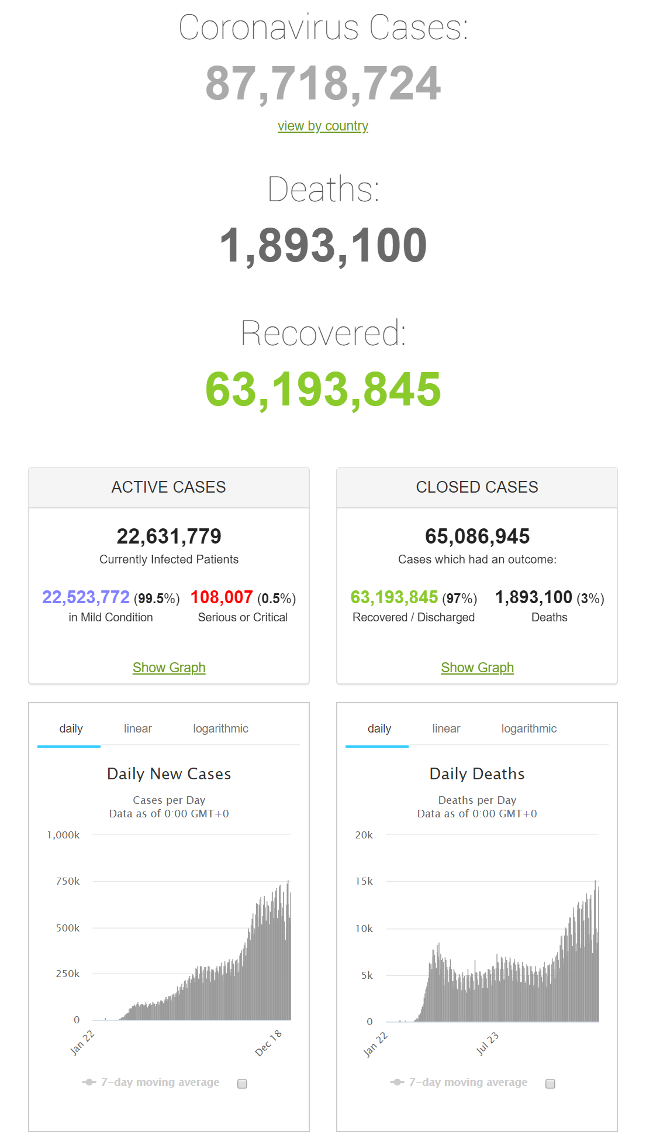Click the ACTIVE CASES panel header

pos(169,487)
